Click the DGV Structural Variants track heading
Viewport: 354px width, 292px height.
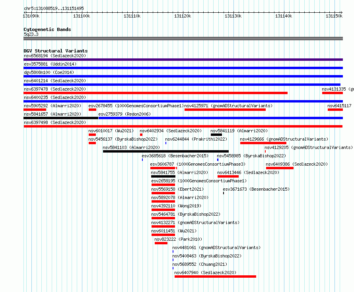(56, 51)
